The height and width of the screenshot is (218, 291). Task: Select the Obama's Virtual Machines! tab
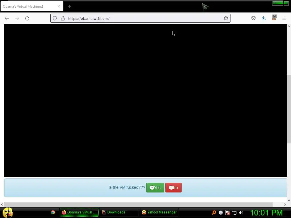[x=32, y=6]
